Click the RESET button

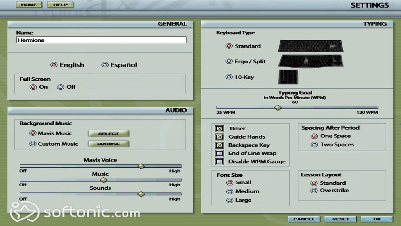point(340,219)
